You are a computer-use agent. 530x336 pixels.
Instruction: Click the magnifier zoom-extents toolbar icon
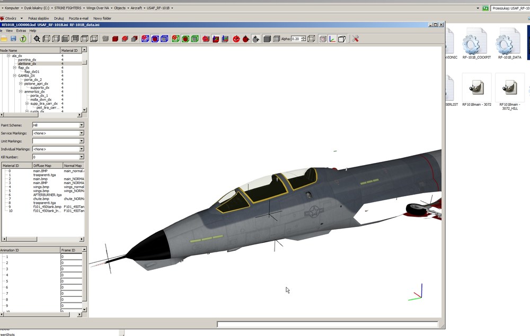(37, 39)
